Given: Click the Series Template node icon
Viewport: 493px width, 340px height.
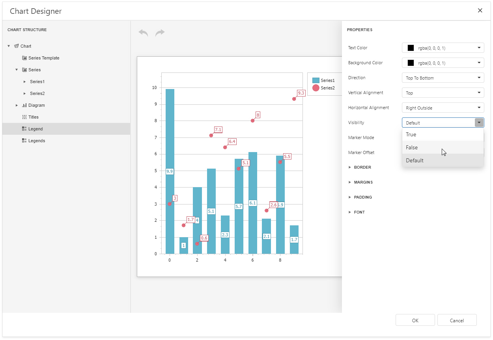Looking at the screenshot, I should (24, 58).
